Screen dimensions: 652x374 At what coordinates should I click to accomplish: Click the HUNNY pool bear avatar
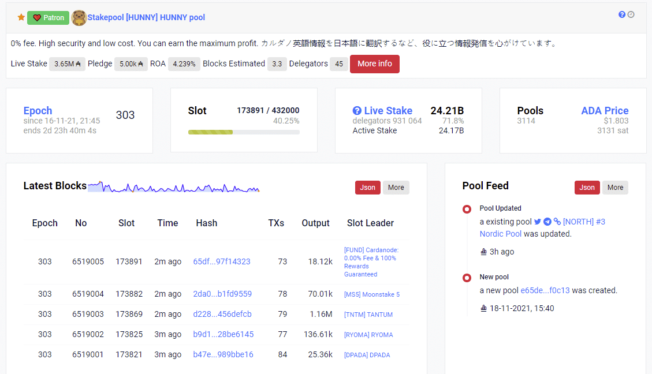(x=79, y=17)
